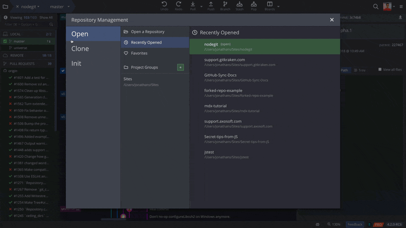Select the Open tab
Screen dimensions: 406x228
tap(93, 34)
